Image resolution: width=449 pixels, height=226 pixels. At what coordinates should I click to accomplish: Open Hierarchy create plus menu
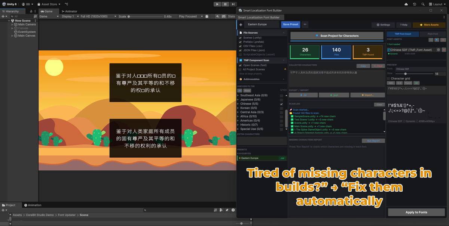[x=4, y=16]
